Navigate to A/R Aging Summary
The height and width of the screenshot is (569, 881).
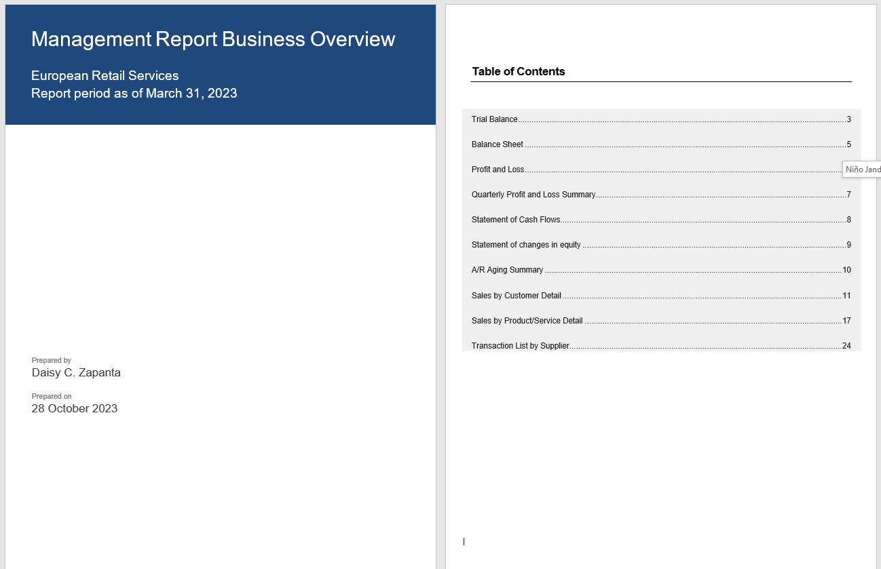(x=507, y=270)
